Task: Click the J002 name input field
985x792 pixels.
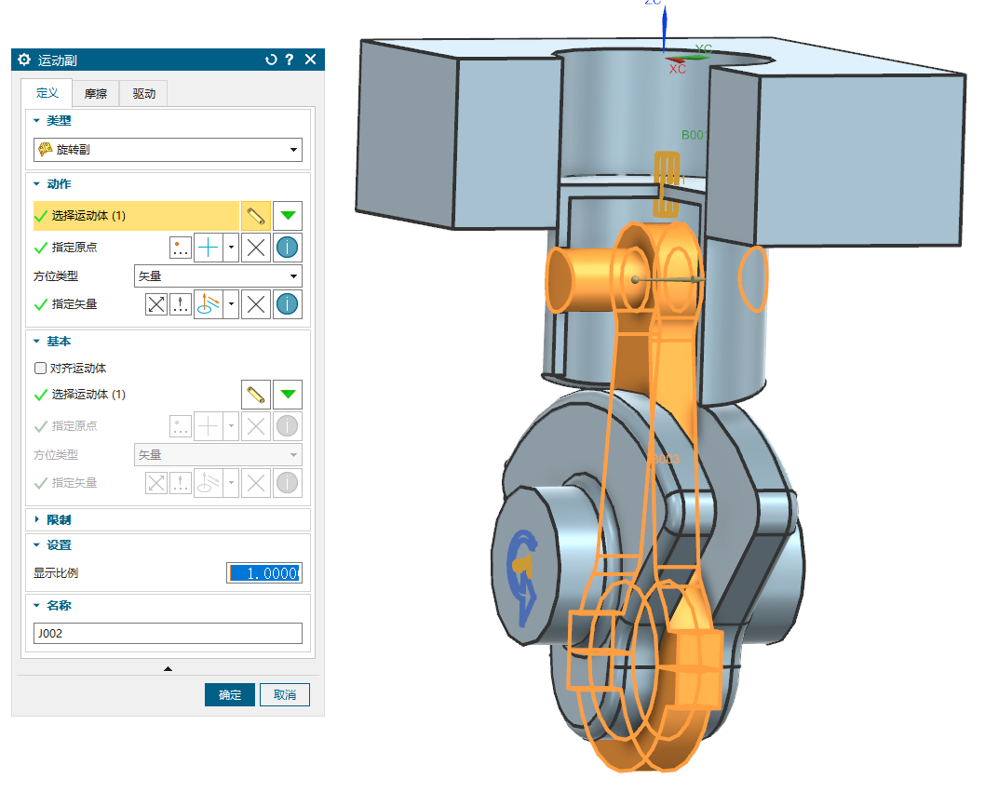Action: tap(168, 634)
